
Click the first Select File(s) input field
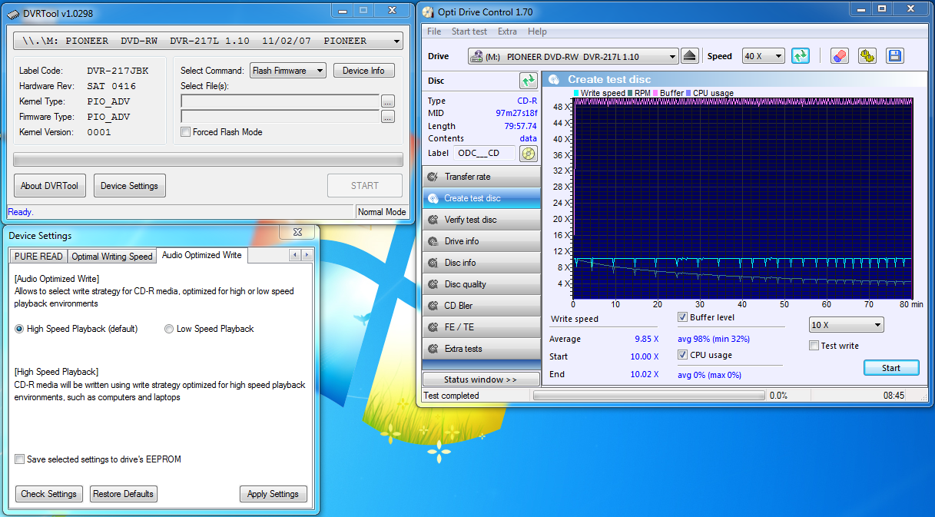point(280,101)
